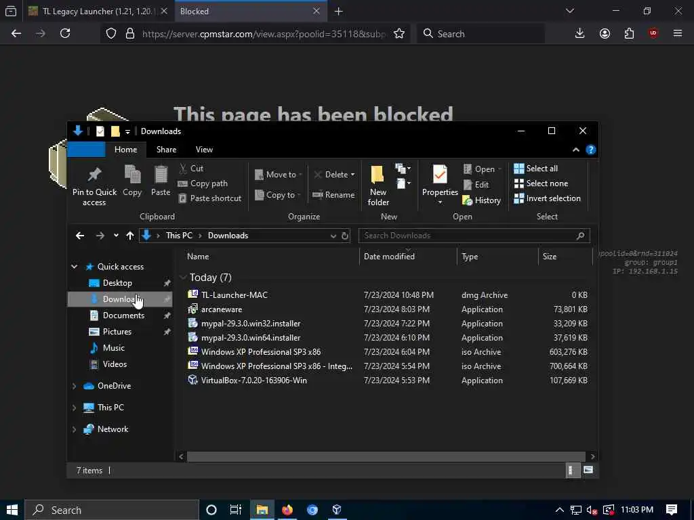Click the Paste icon in ribbon
Screen dimensions: 694x520
pyautogui.click(x=161, y=174)
